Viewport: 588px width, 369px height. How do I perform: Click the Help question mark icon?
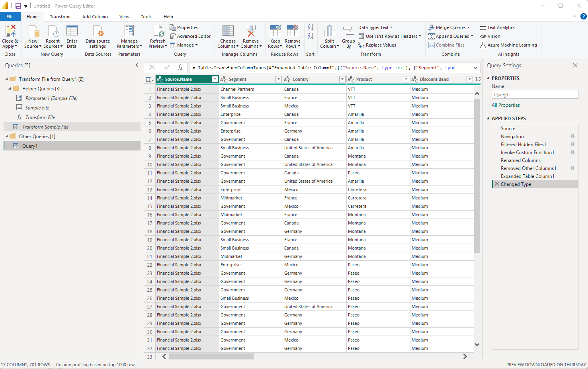tap(583, 16)
